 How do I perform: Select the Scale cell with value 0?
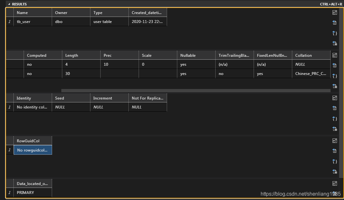point(158,64)
